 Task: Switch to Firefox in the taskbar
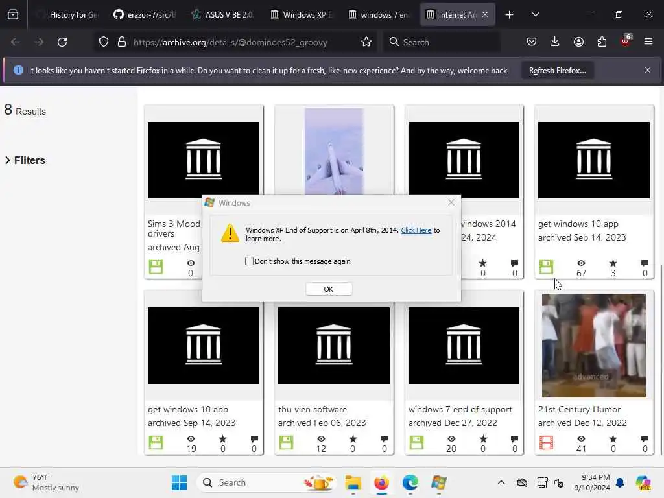(x=381, y=482)
